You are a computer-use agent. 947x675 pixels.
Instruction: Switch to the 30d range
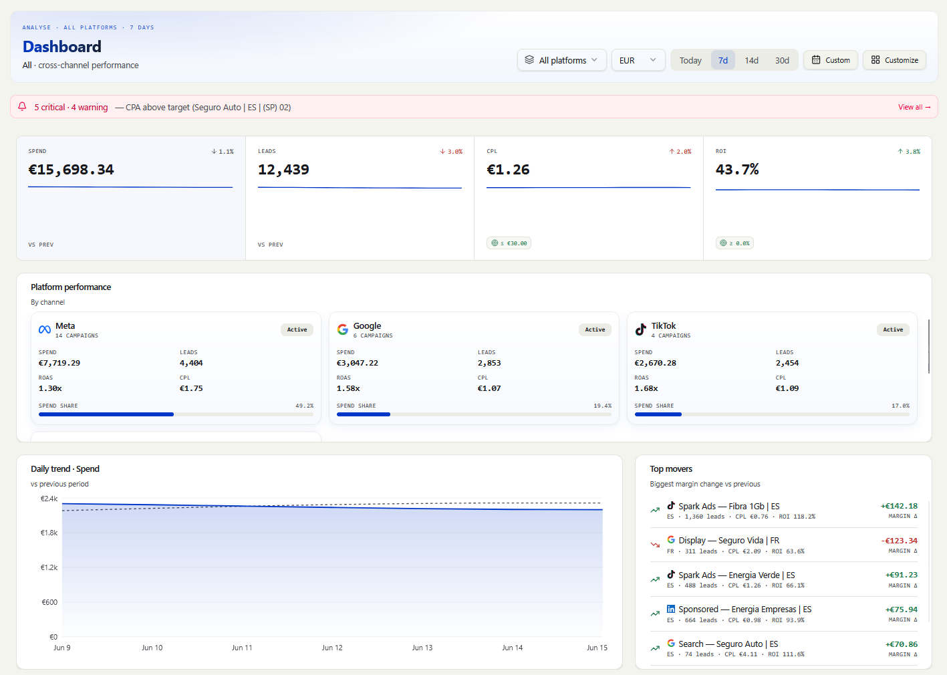click(782, 60)
